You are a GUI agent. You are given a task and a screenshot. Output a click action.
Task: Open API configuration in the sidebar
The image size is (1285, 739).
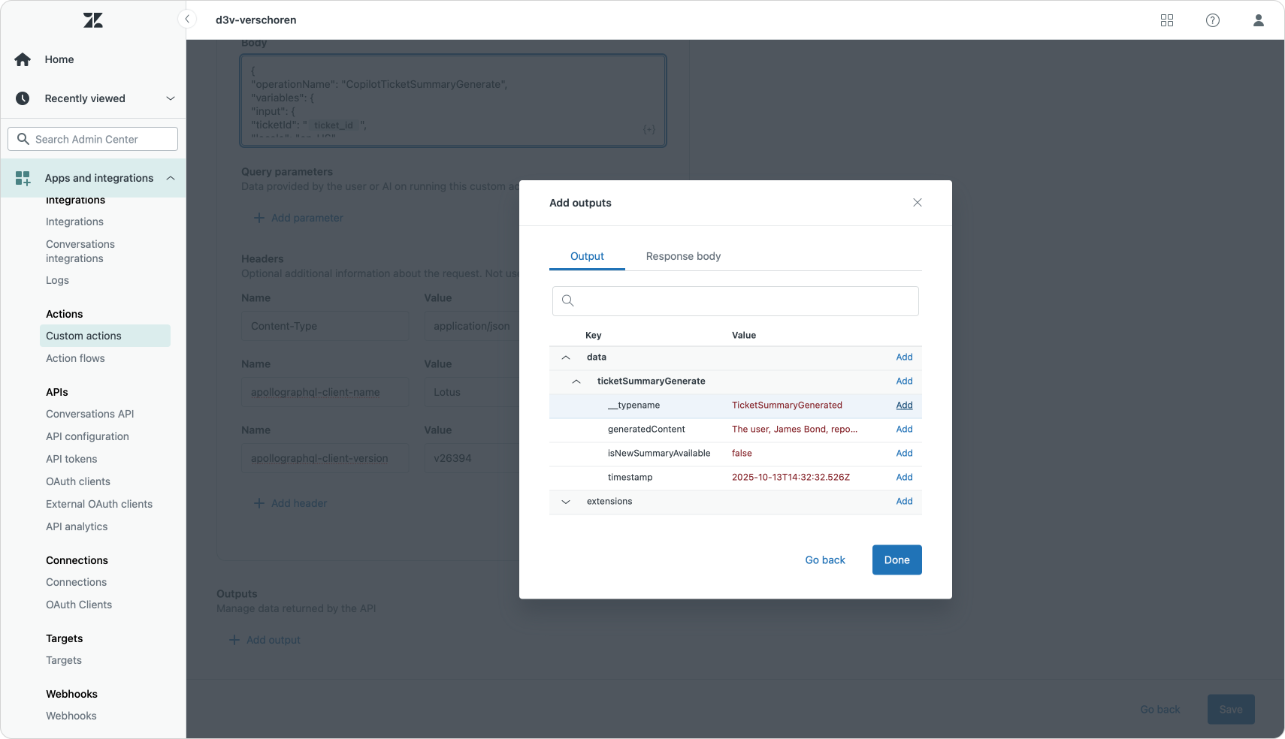87,436
